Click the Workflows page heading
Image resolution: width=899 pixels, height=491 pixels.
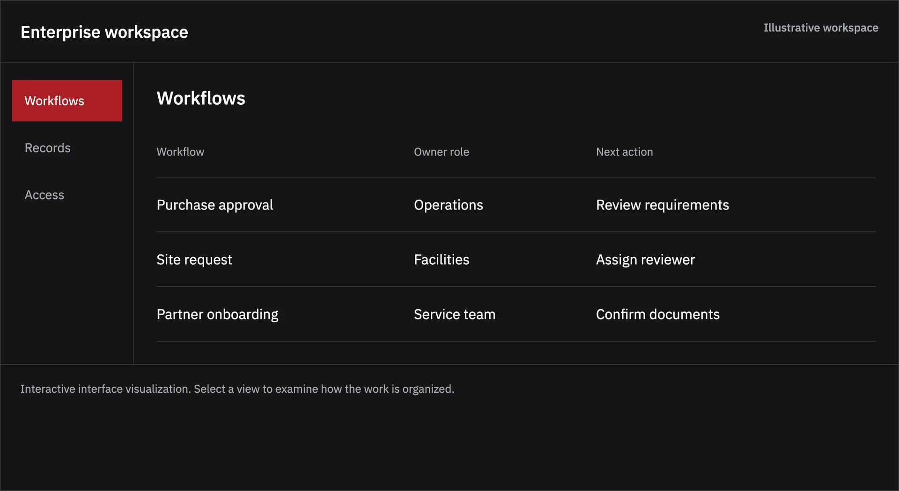click(201, 98)
